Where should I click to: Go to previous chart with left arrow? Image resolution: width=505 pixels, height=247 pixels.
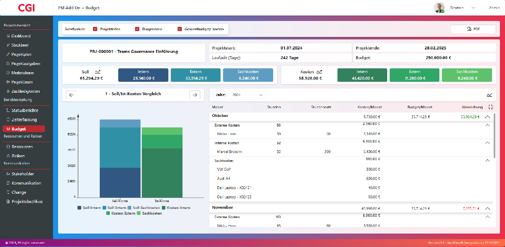pyautogui.click(x=71, y=95)
